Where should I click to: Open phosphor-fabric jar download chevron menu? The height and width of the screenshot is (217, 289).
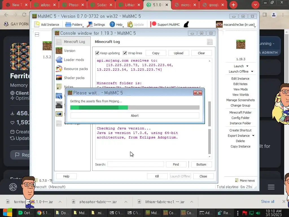(x=126, y=202)
